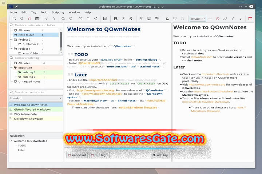Open the todo list icon
Image resolution: width=262 pixels, height=174 pixels.
pos(105,19)
